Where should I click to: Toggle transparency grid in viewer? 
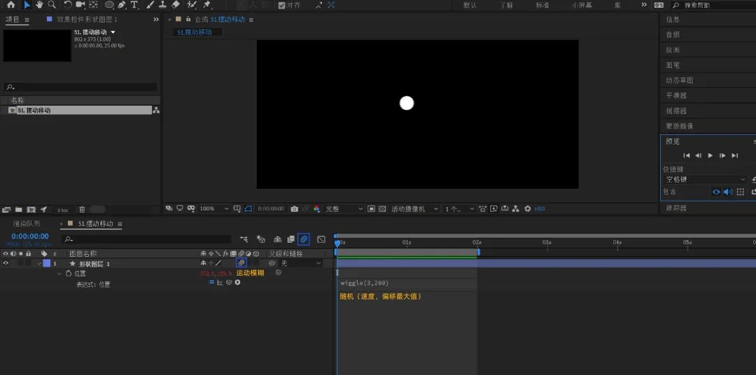tap(382, 208)
